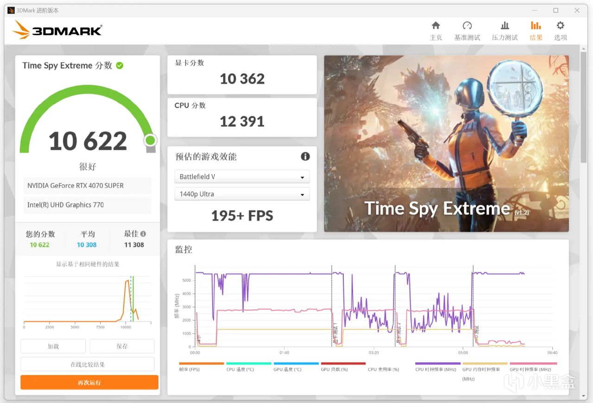593x403 pixels.
Task: Select the 结果 results tab
Action: pos(536,31)
